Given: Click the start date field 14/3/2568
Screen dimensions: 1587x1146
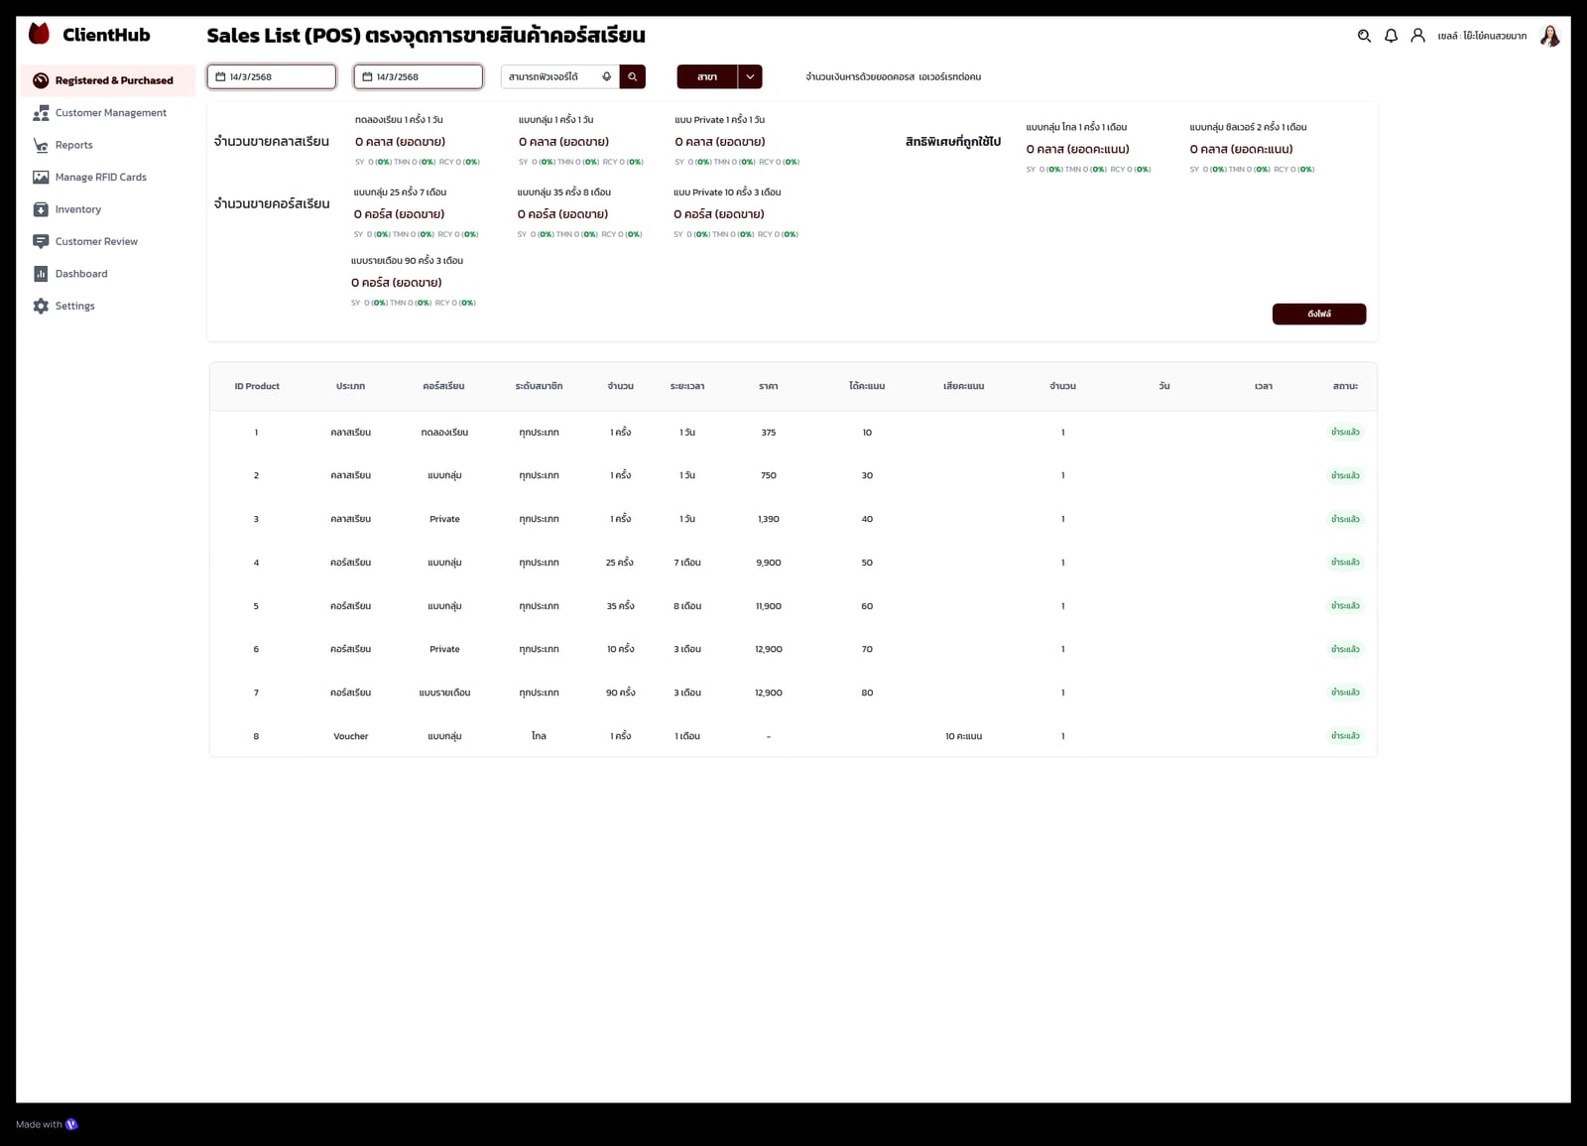Looking at the screenshot, I should (x=272, y=76).
